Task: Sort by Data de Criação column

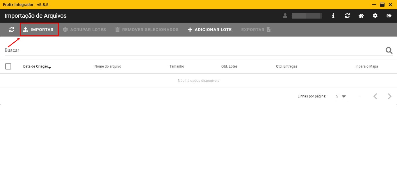Action: pos(36,66)
